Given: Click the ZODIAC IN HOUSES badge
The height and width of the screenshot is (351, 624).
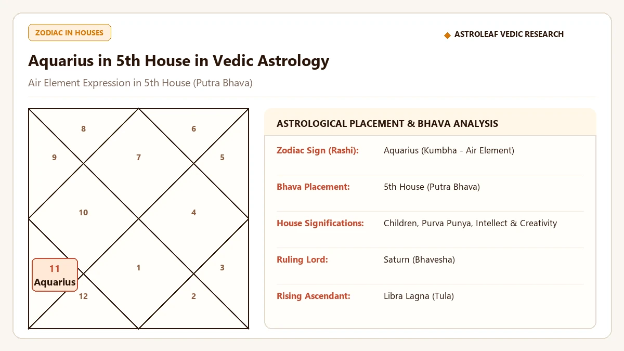Looking at the screenshot, I should click(70, 32).
